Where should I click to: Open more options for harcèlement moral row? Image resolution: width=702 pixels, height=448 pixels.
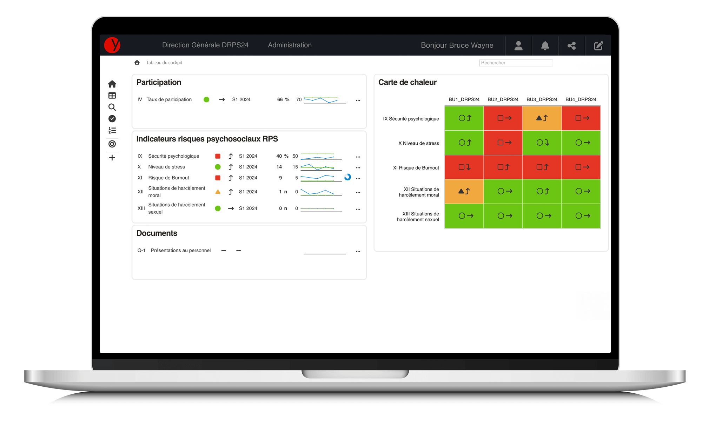point(358,193)
